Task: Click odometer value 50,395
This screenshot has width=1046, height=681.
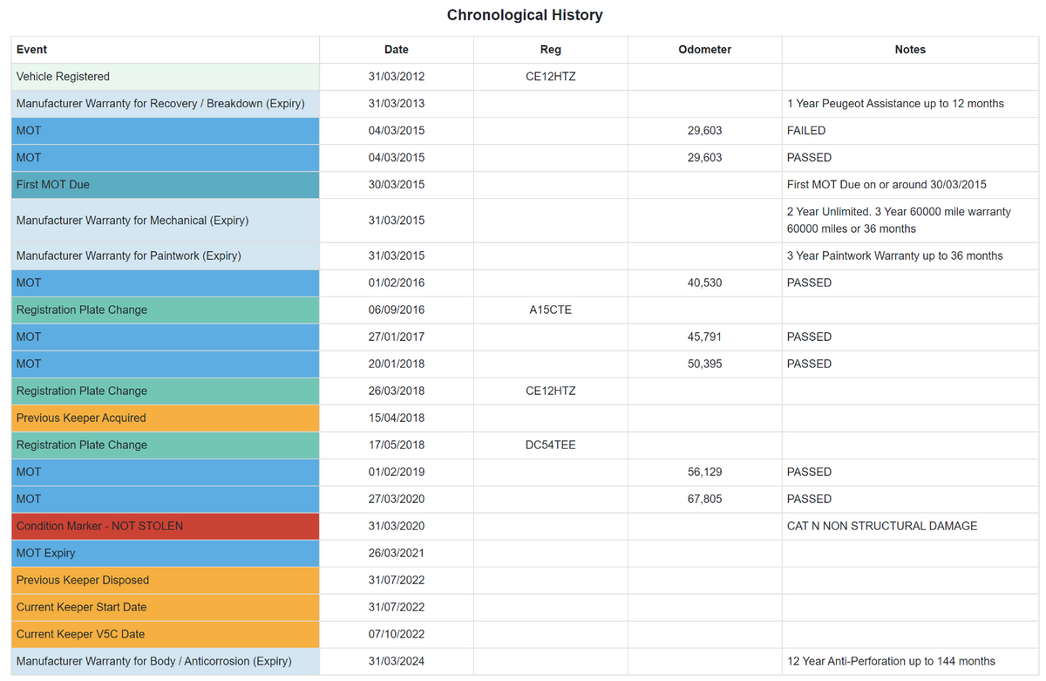Action: click(704, 364)
